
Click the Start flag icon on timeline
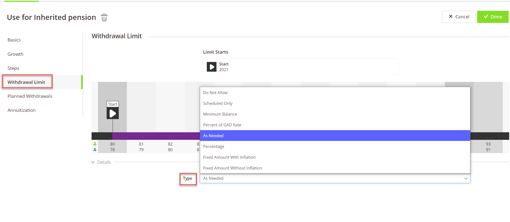click(113, 113)
